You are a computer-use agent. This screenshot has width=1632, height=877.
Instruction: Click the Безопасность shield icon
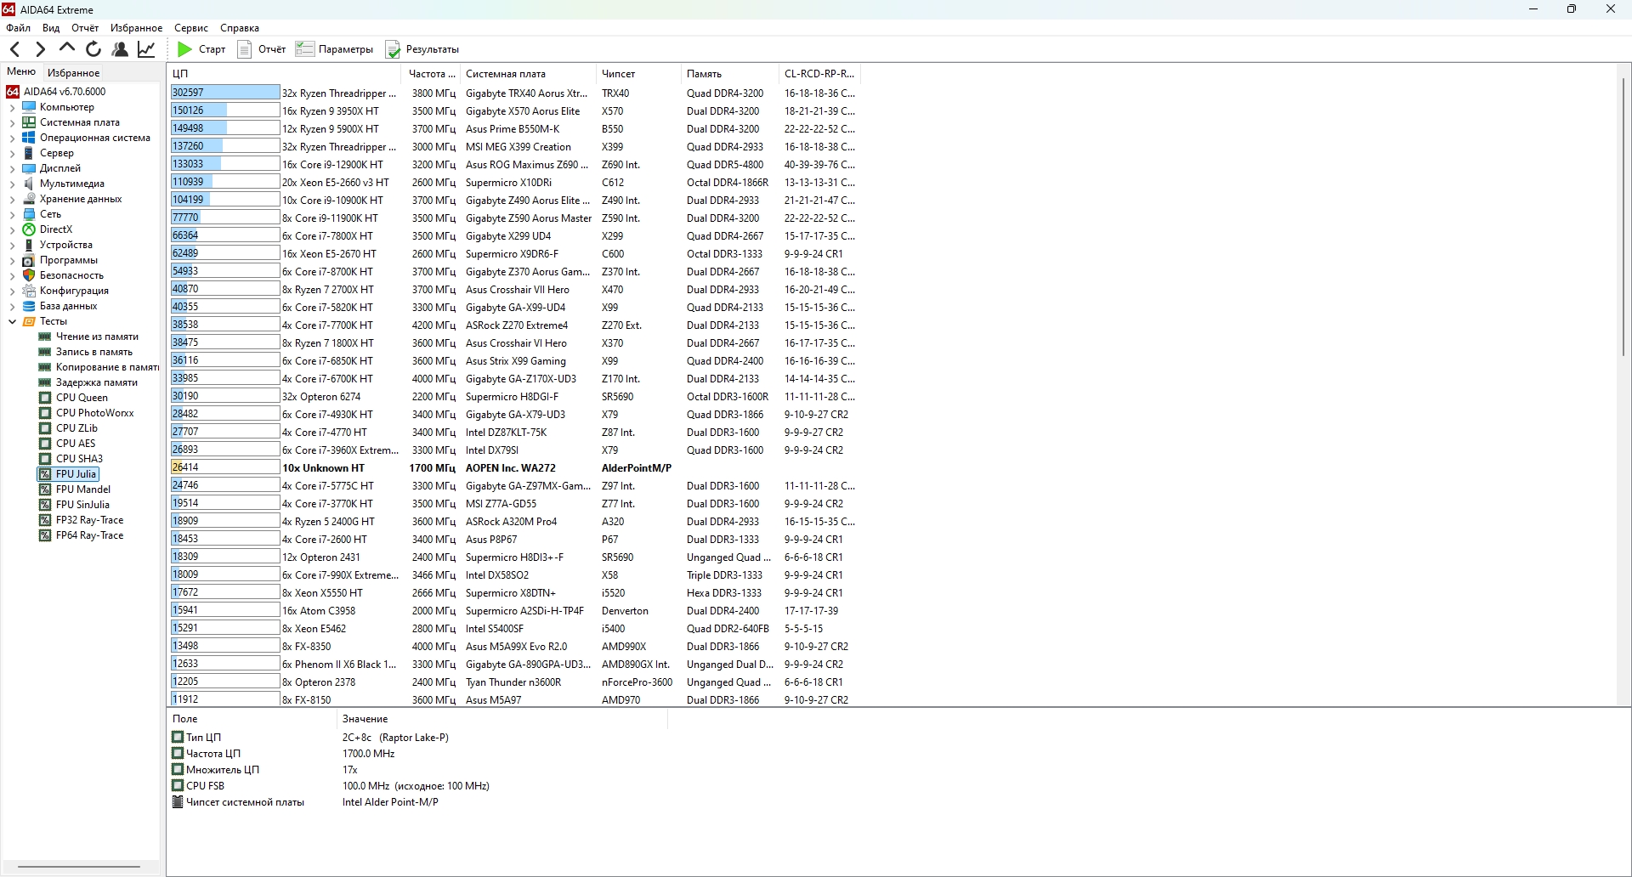coord(29,275)
